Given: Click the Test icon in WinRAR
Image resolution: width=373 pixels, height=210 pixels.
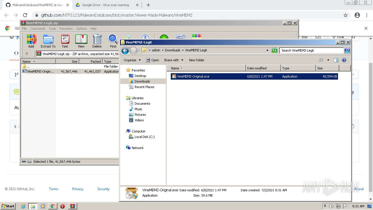Looking at the screenshot, I should coord(65,41).
